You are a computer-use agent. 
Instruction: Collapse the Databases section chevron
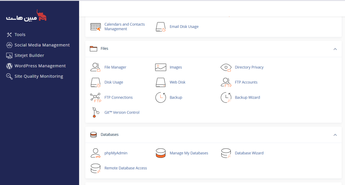click(x=335, y=135)
